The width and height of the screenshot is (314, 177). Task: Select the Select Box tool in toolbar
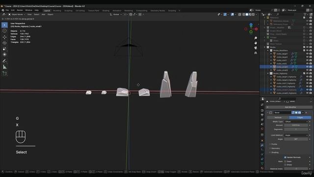click(x=4, y=25)
